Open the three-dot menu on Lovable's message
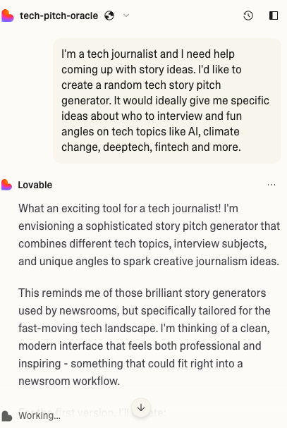 click(x=271, y=185)
